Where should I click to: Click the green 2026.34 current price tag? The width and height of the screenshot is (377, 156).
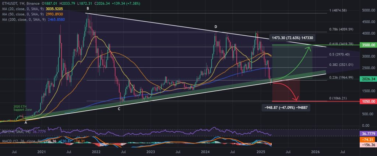[x=368, y=79]
